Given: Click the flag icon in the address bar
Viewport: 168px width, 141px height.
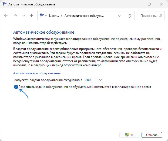Looking at the screenshot, I should click(x=42, y=16).
